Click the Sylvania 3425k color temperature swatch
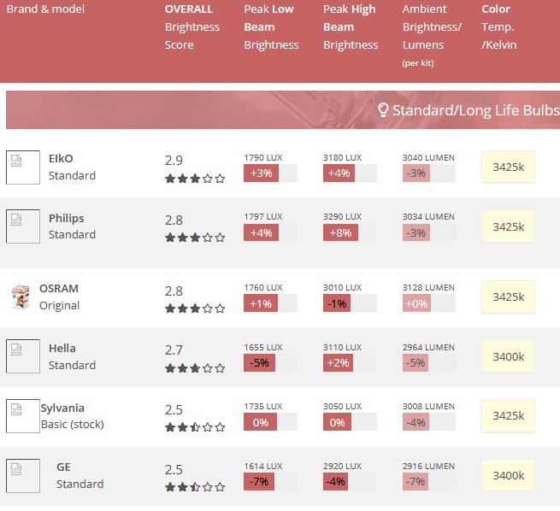The width and height of the screenshot is (560, 511). click(x=508, y=416)
